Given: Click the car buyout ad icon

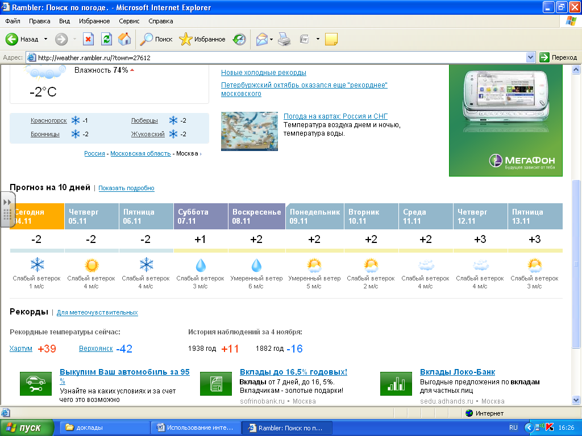Looking at the screenshot, I should click(x=36, y=384).
